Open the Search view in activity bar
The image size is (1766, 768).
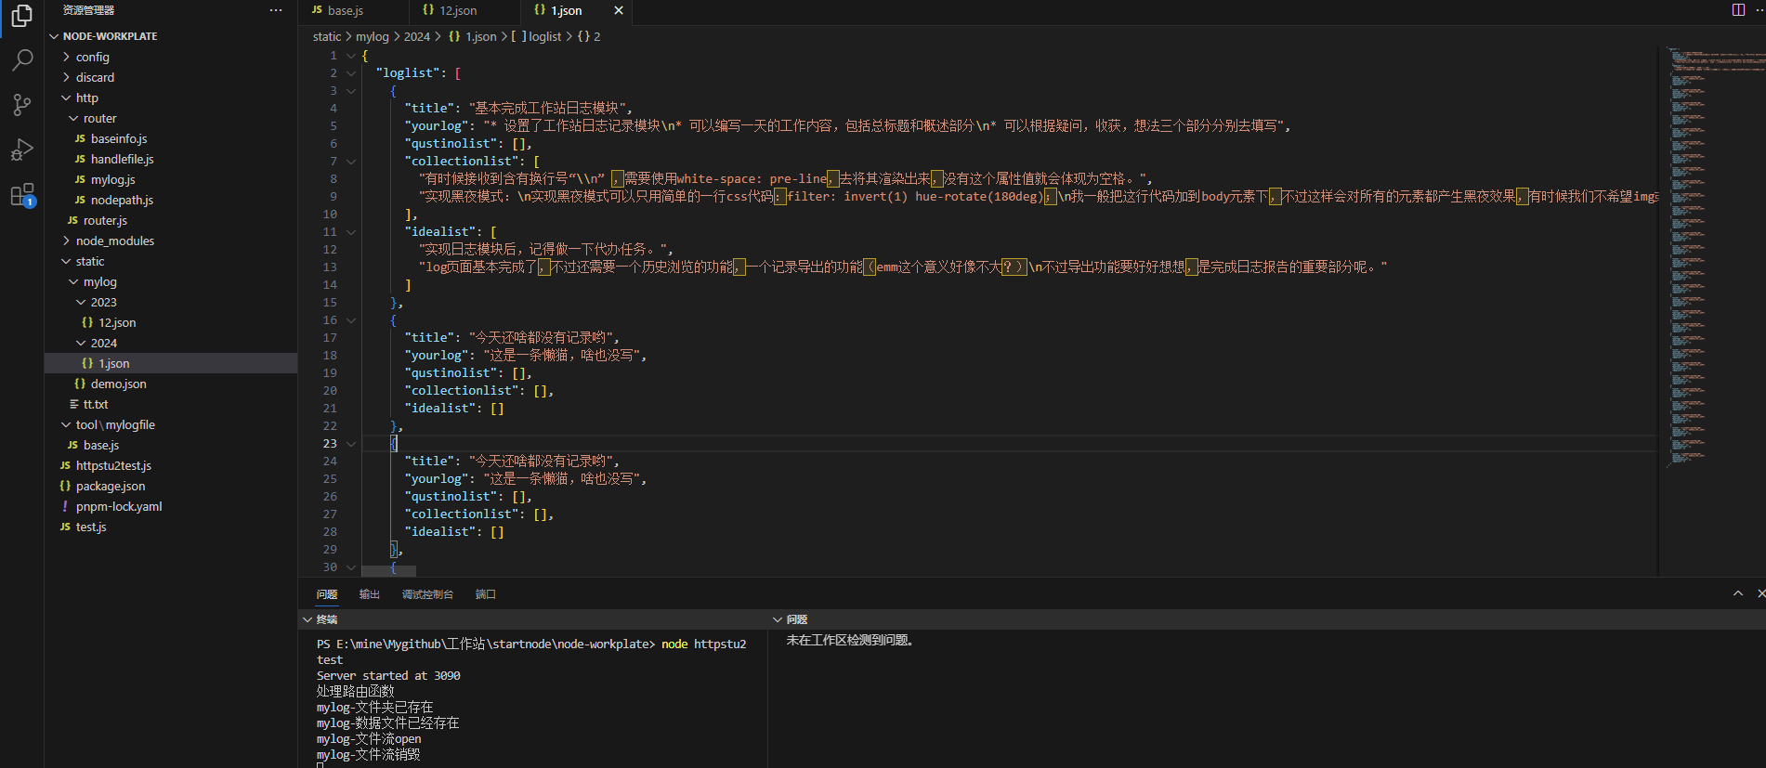click(x=21, y=60)
